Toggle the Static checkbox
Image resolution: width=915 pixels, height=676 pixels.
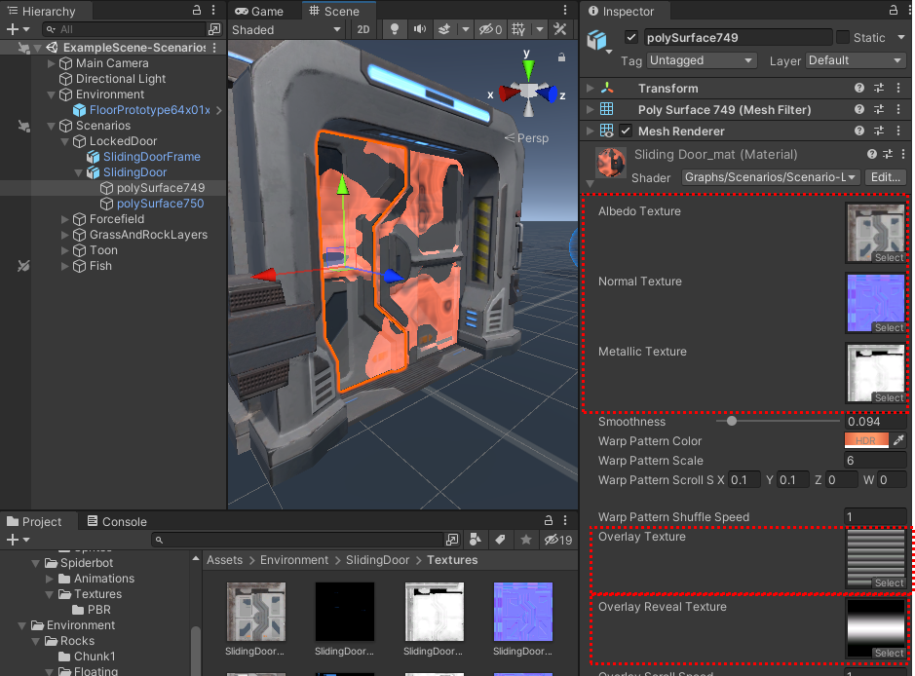tap(843, 37)
